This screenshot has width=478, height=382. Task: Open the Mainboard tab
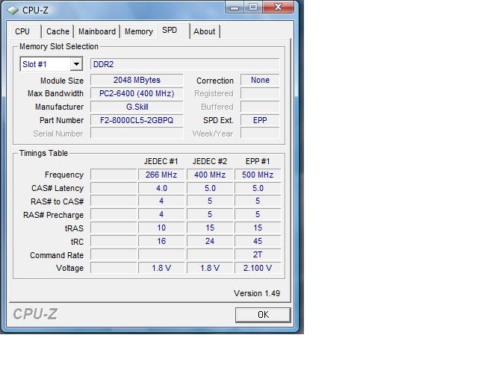97,31
